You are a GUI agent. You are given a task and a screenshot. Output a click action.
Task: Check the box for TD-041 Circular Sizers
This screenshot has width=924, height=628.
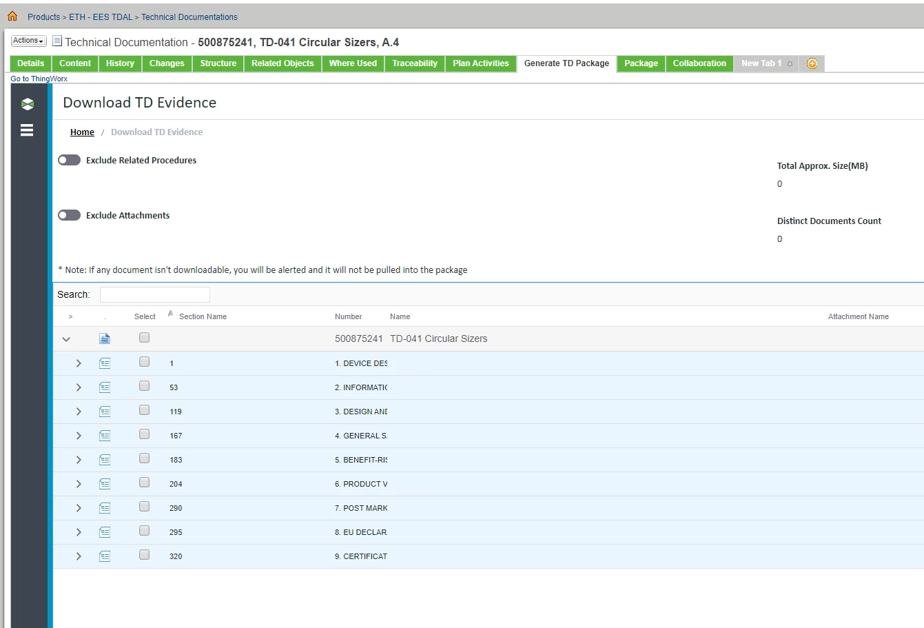tap(144, 338)
